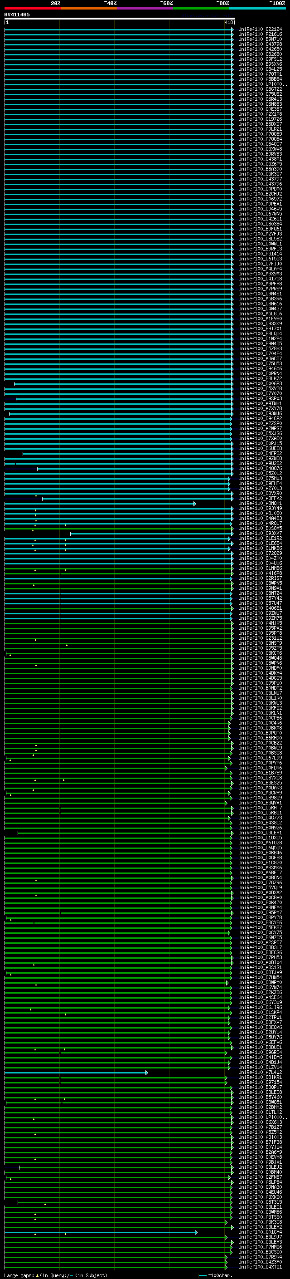Open hit UniRef100_O82680

coord(260,54)
